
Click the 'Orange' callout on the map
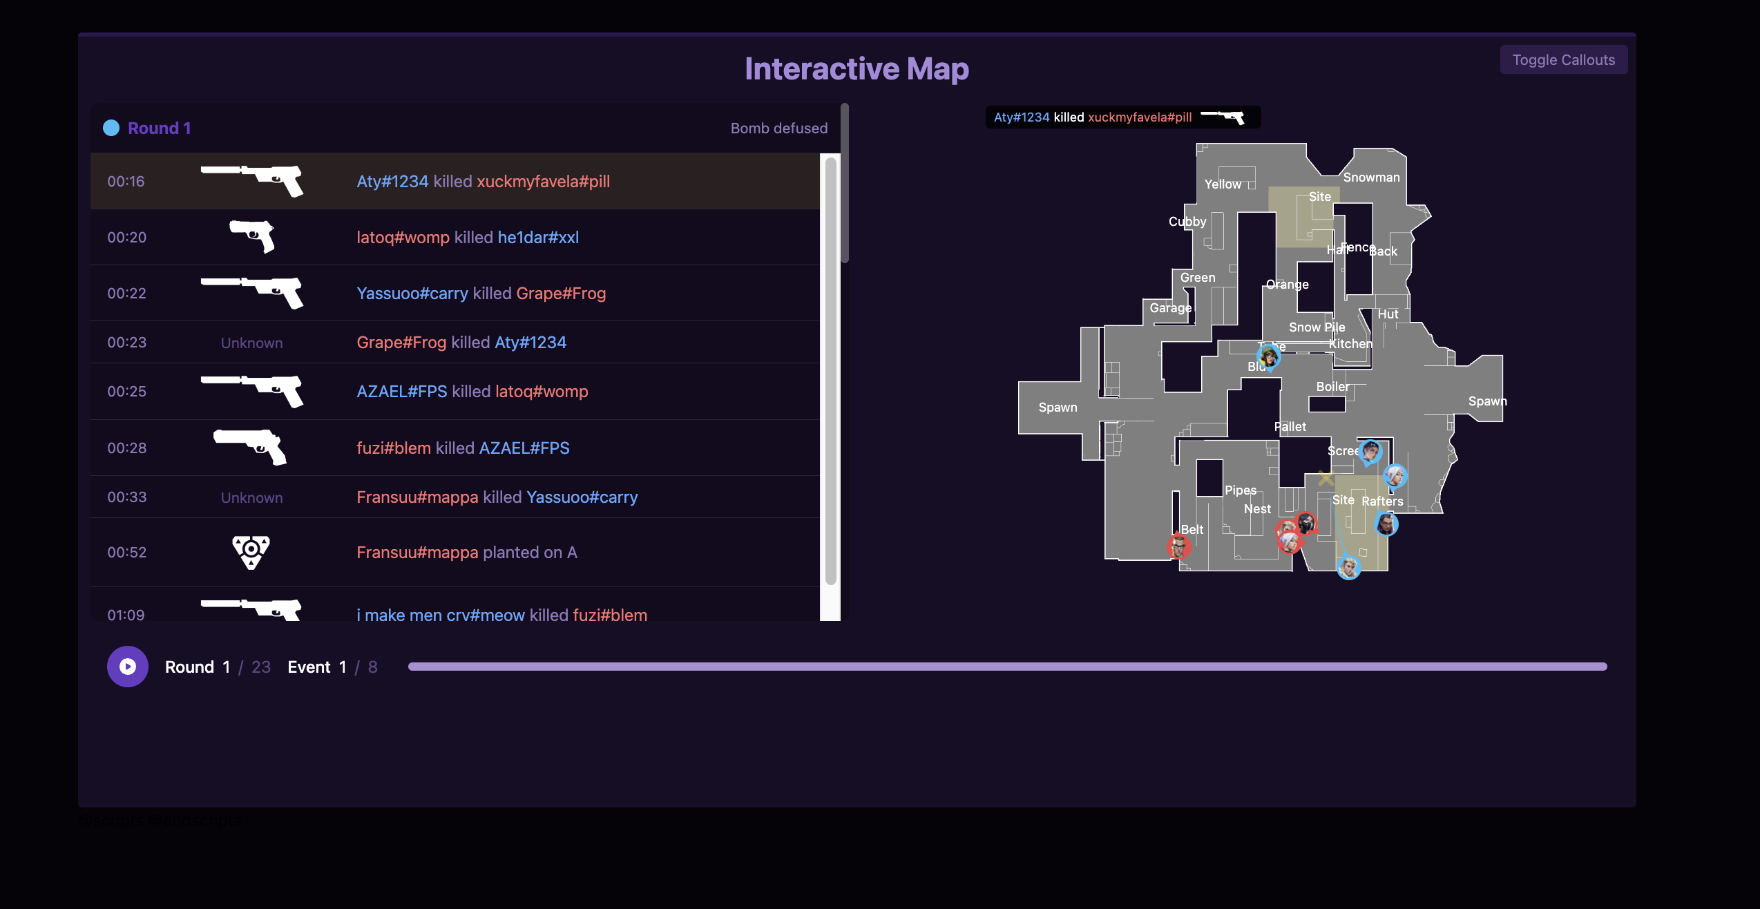(1287, 285)
